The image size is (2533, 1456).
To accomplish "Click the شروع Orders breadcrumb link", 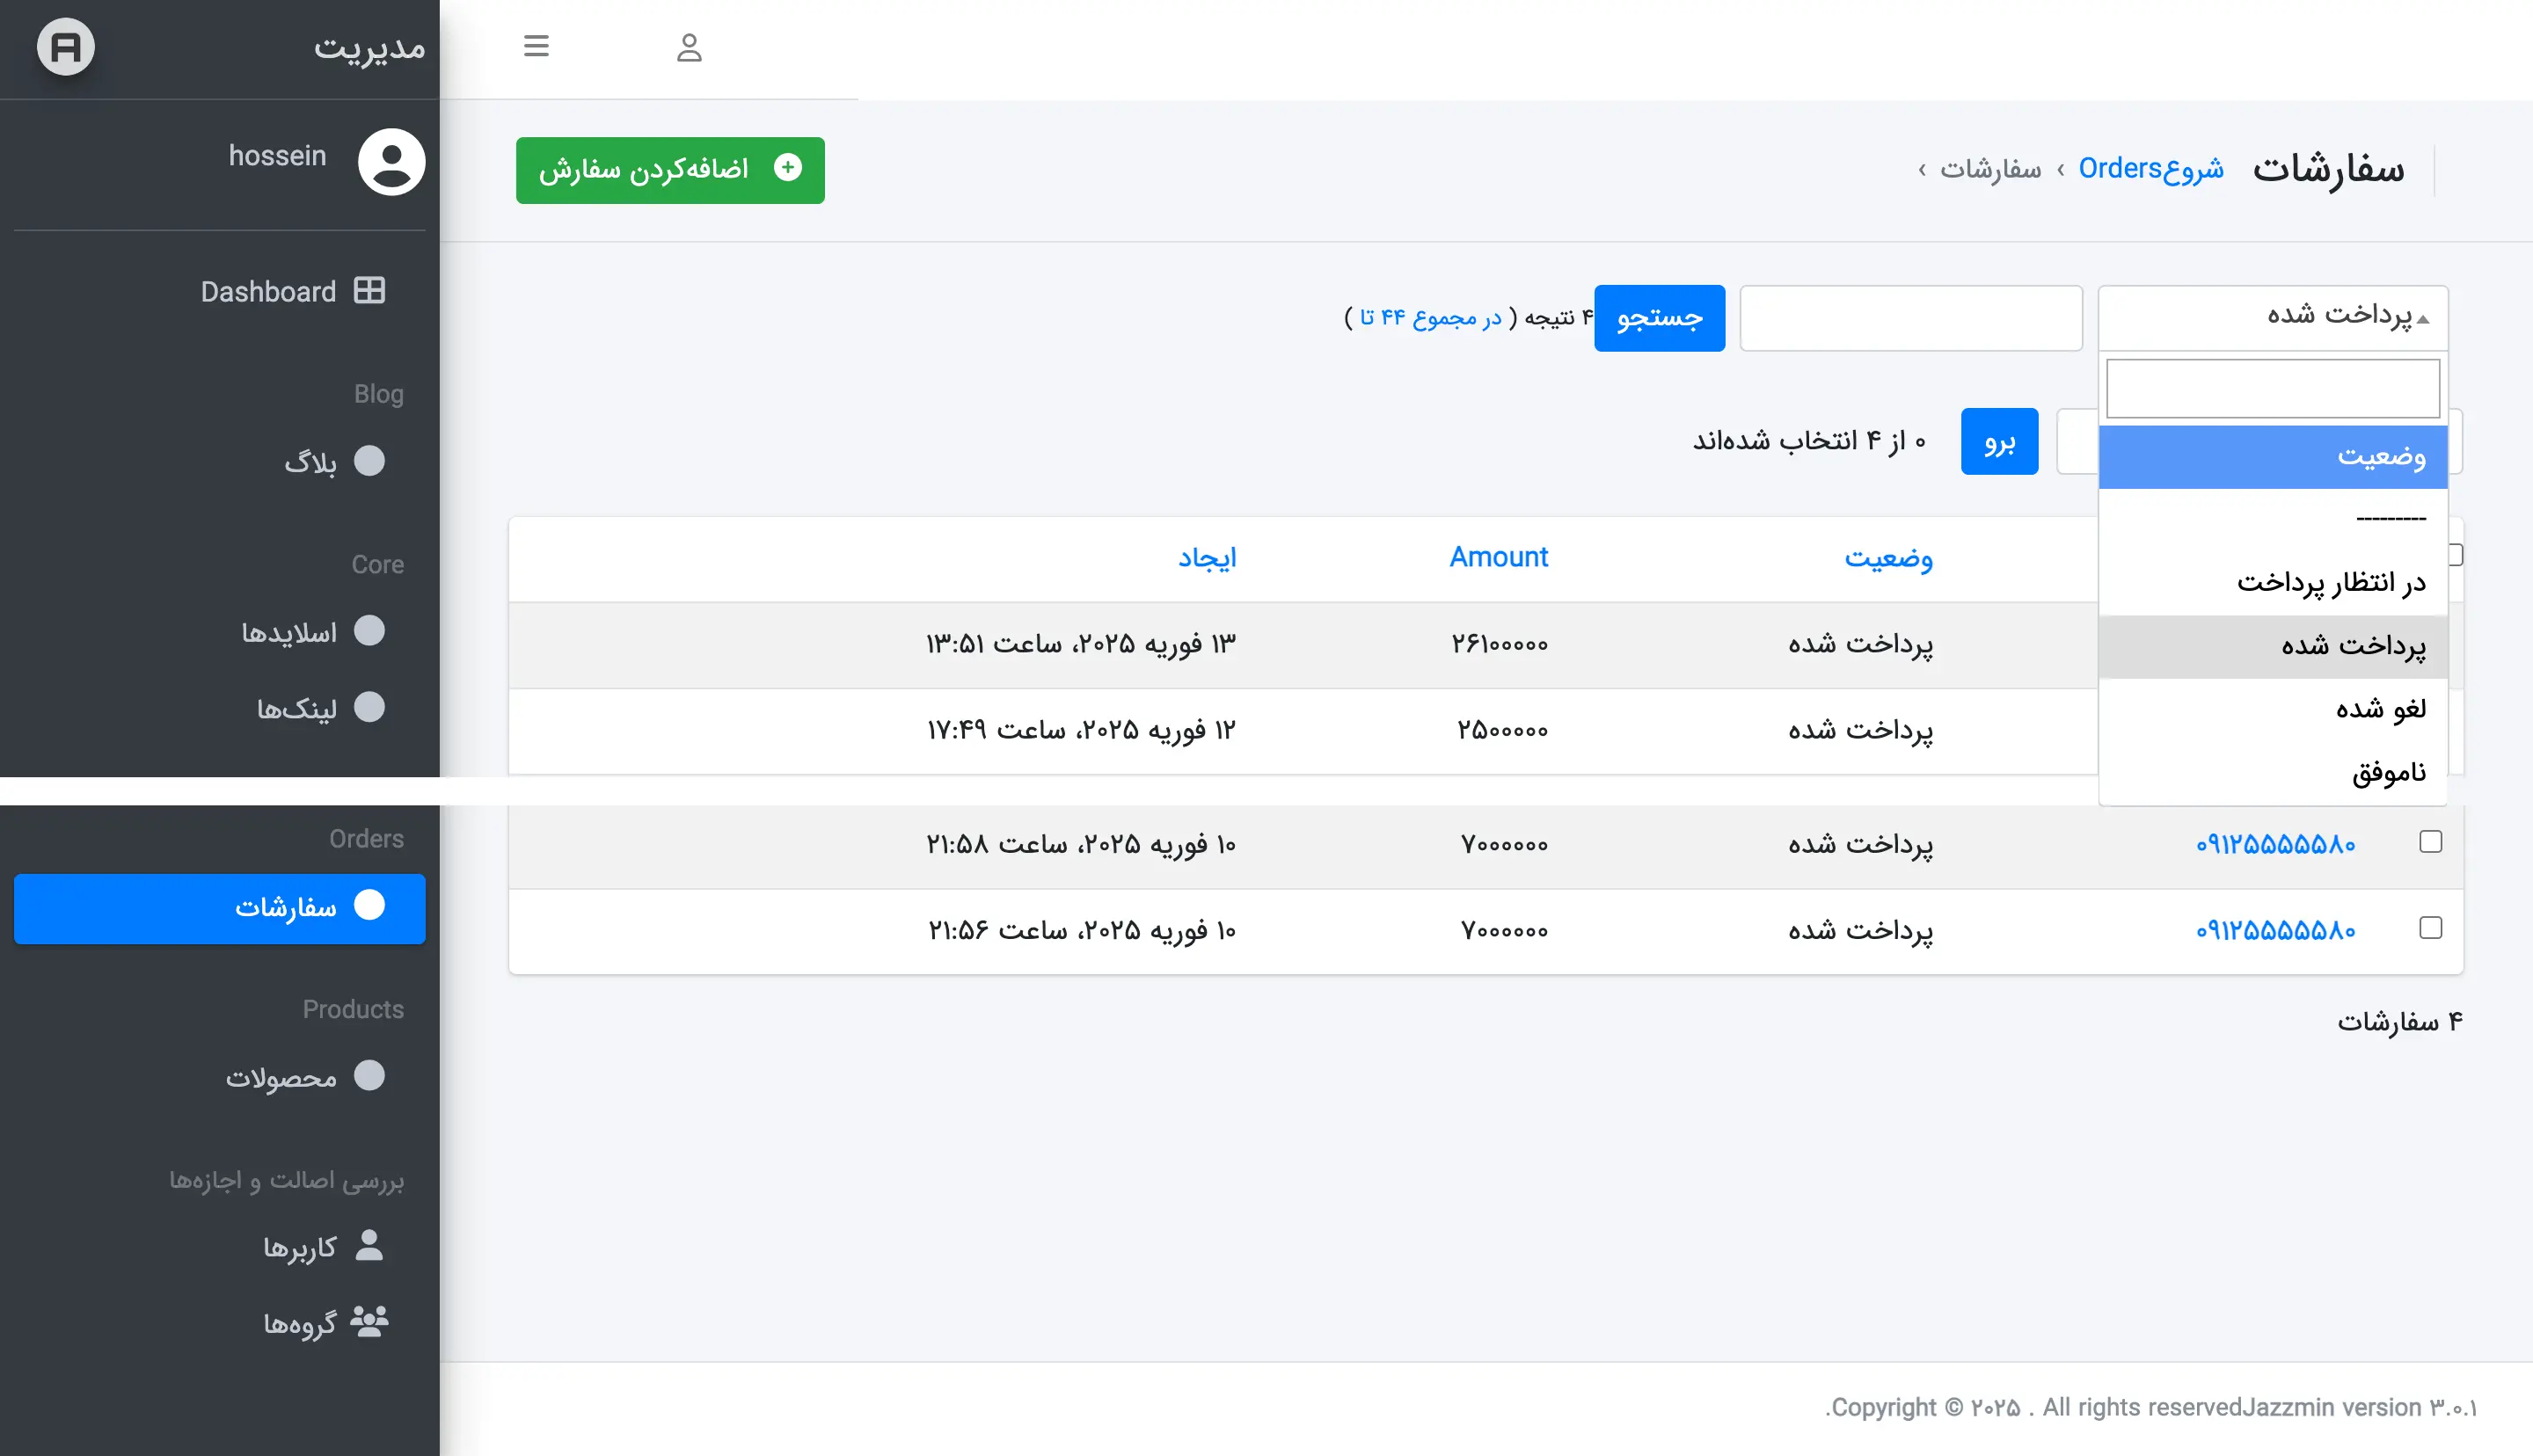I will [2151, 169].
